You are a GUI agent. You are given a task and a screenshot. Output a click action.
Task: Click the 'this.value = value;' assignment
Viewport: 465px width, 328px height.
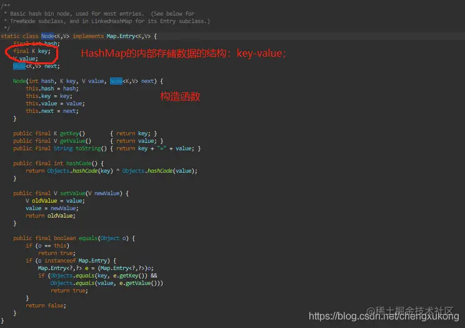click(55, 104)
